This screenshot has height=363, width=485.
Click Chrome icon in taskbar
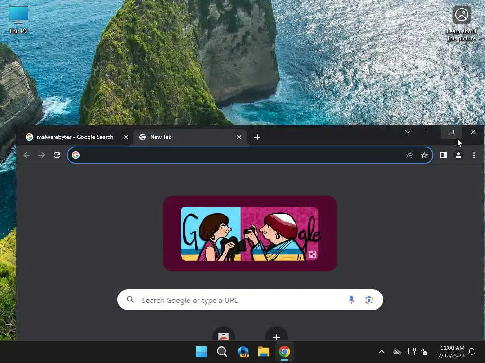(285, 352)
